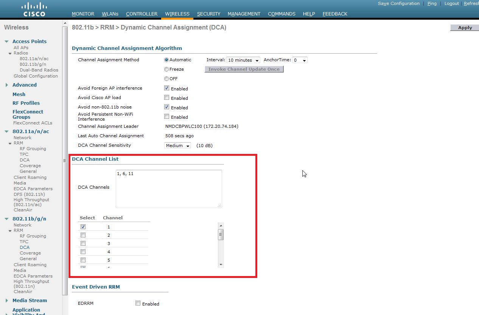Click inside the DCA Channels text area

pos(169,189)
